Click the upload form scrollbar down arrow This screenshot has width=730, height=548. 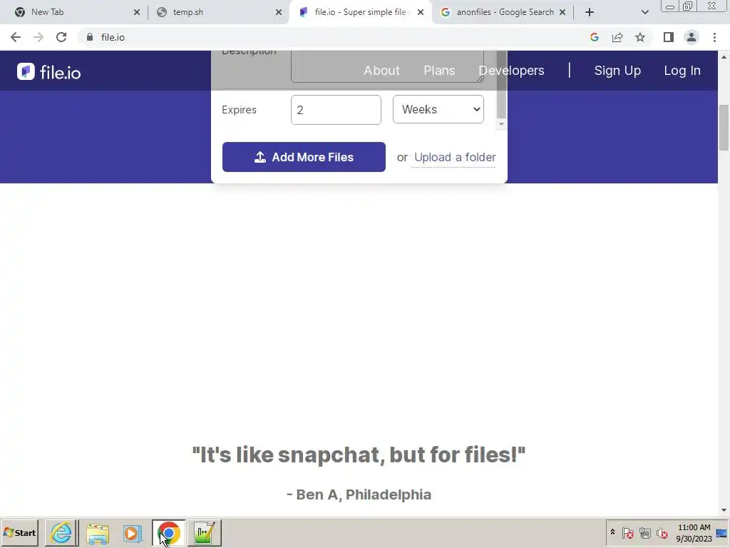click(x=501, y=124)
